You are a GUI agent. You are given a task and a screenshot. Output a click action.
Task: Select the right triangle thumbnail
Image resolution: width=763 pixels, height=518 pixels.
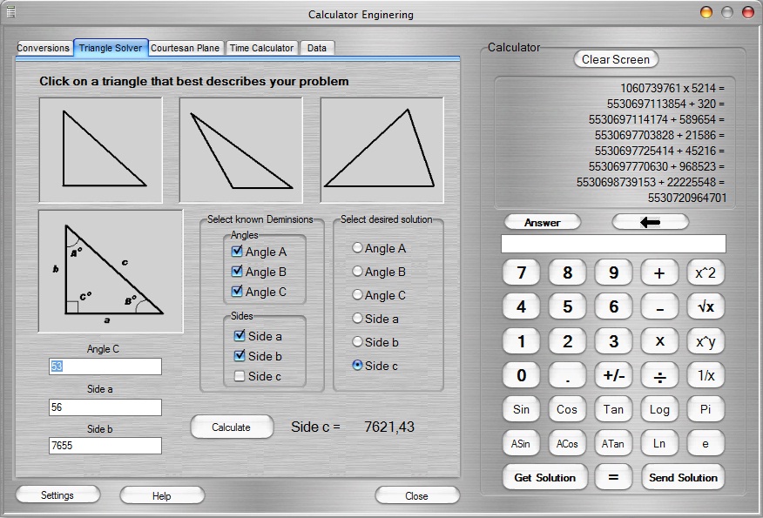100,143
